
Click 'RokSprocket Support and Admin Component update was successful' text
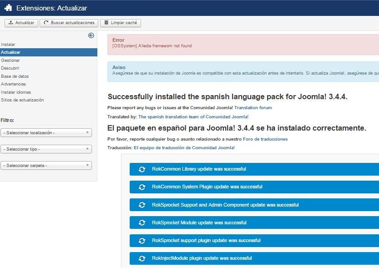click(x=225, y=205)
